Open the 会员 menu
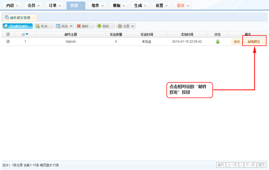Image resolution: width=269 pixels, height=170 pixels. (x=33, y=5)
